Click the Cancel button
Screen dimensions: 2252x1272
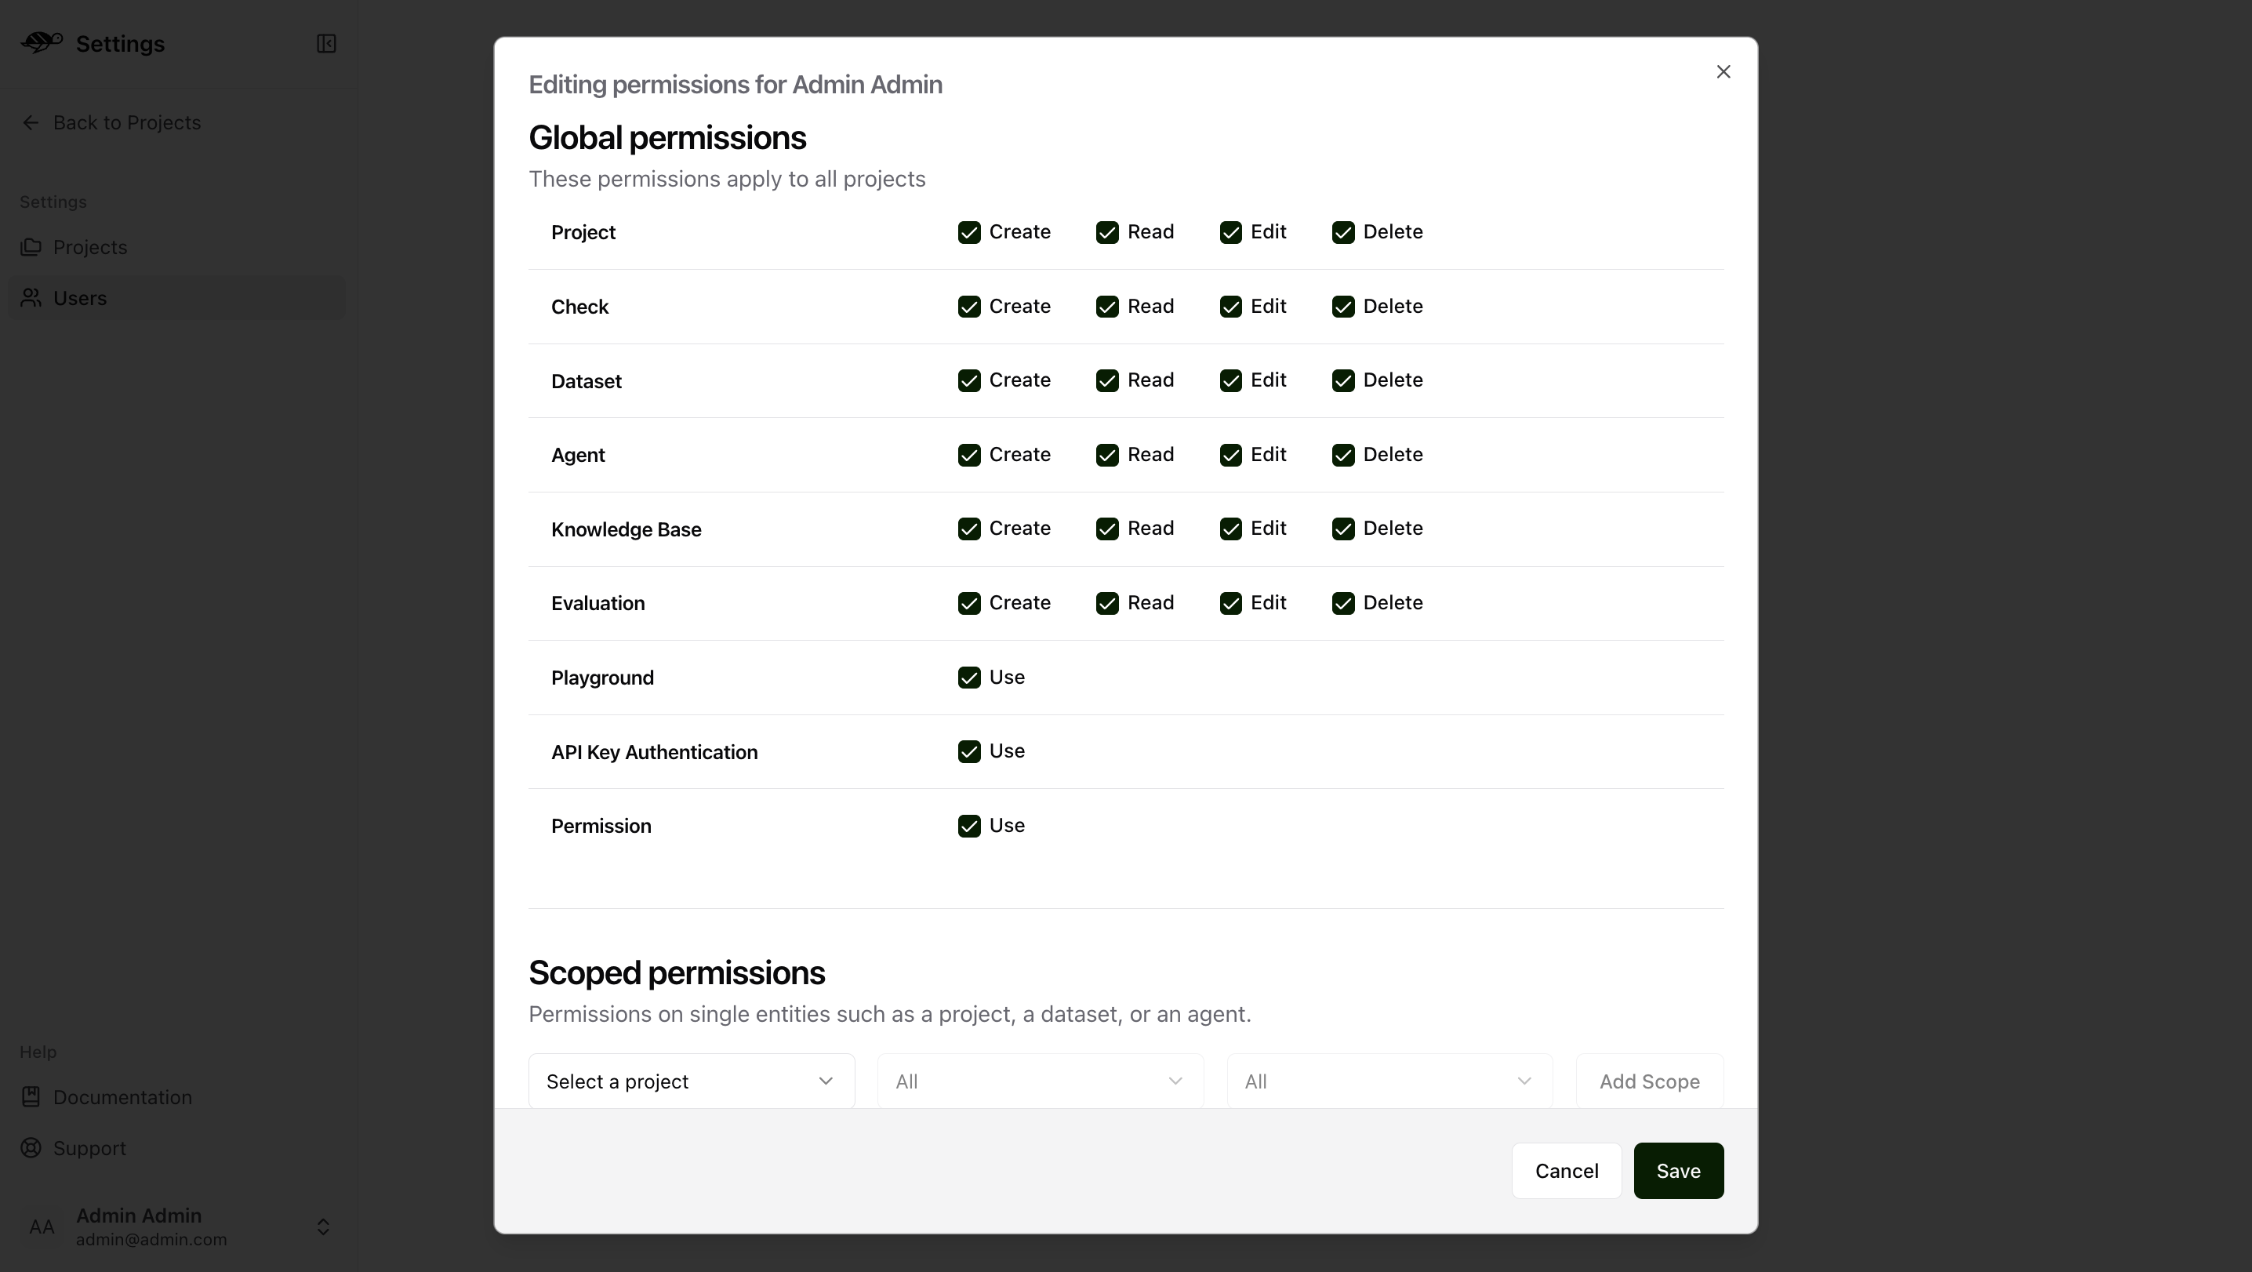click(1567, 1171)
